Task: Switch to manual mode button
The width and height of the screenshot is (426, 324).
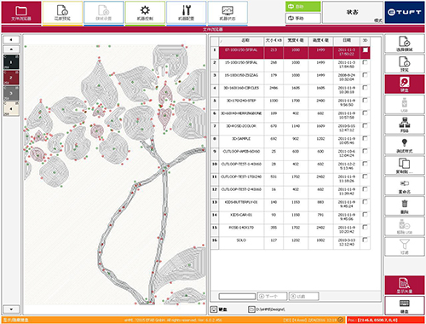Action: click(303, 18)
